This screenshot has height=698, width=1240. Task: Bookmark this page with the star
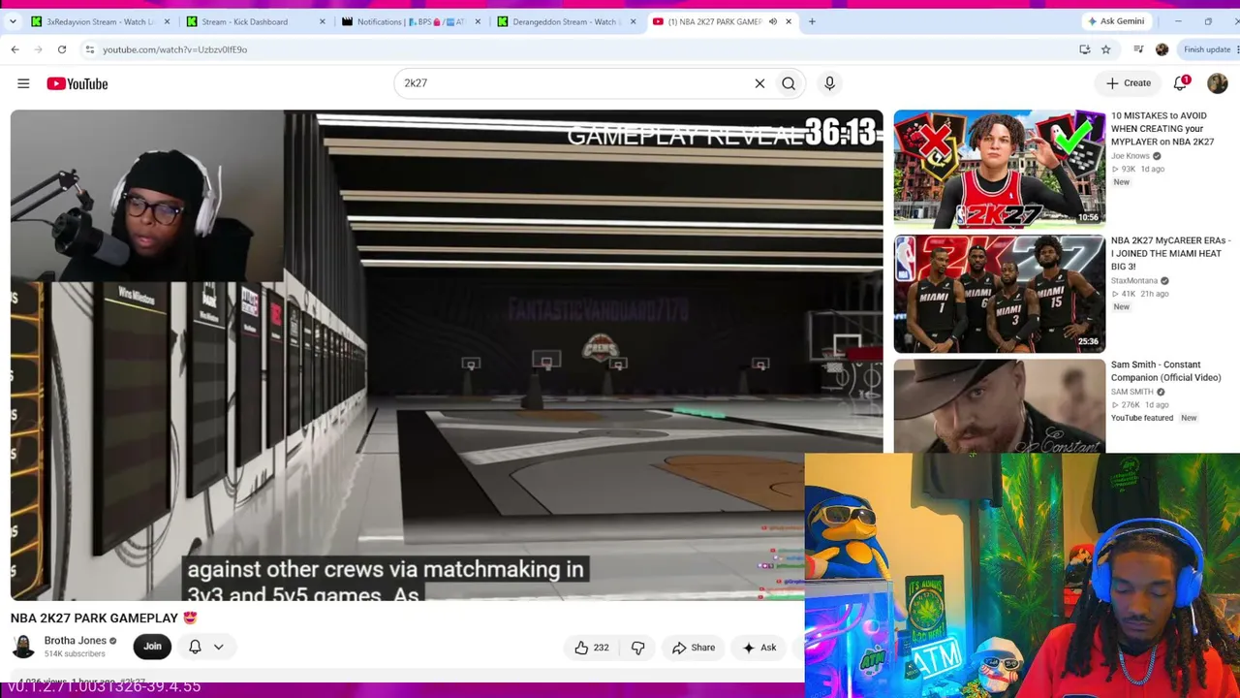(1105, 49)
